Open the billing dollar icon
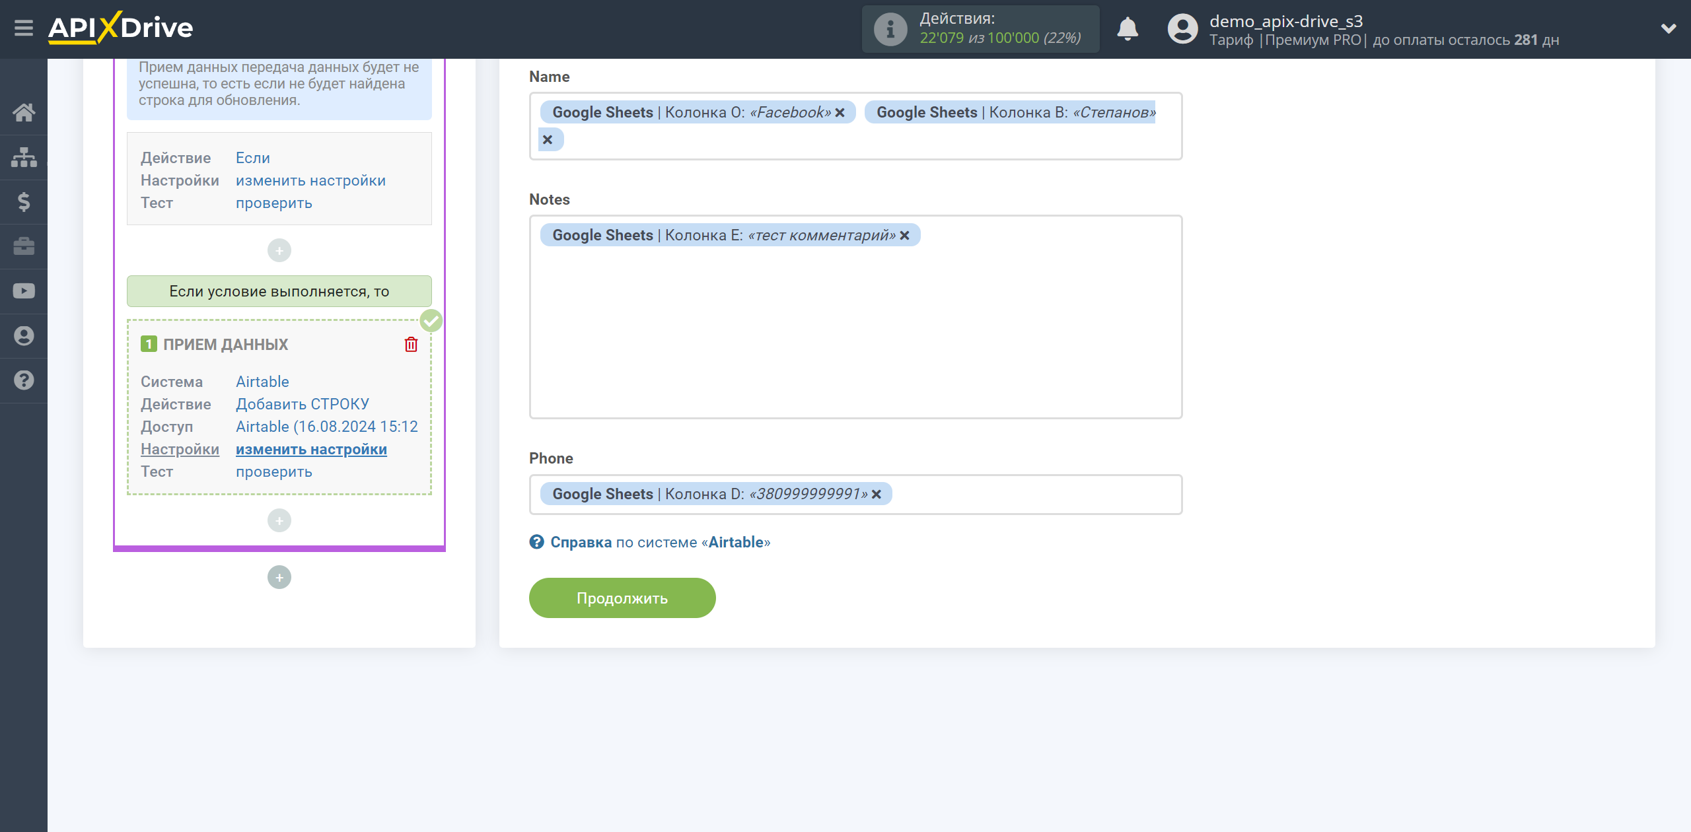This screenshot has height=832, width=1691. [x=24, y=202]
